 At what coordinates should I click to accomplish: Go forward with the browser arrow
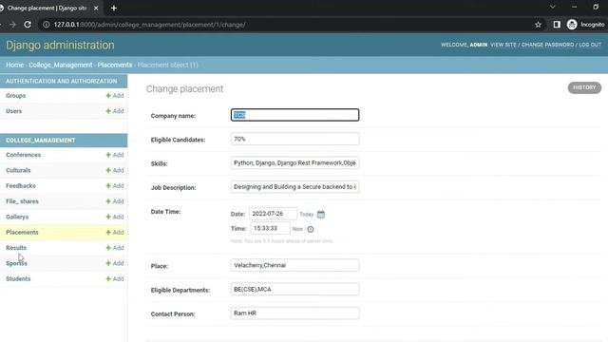coord(12,25)
